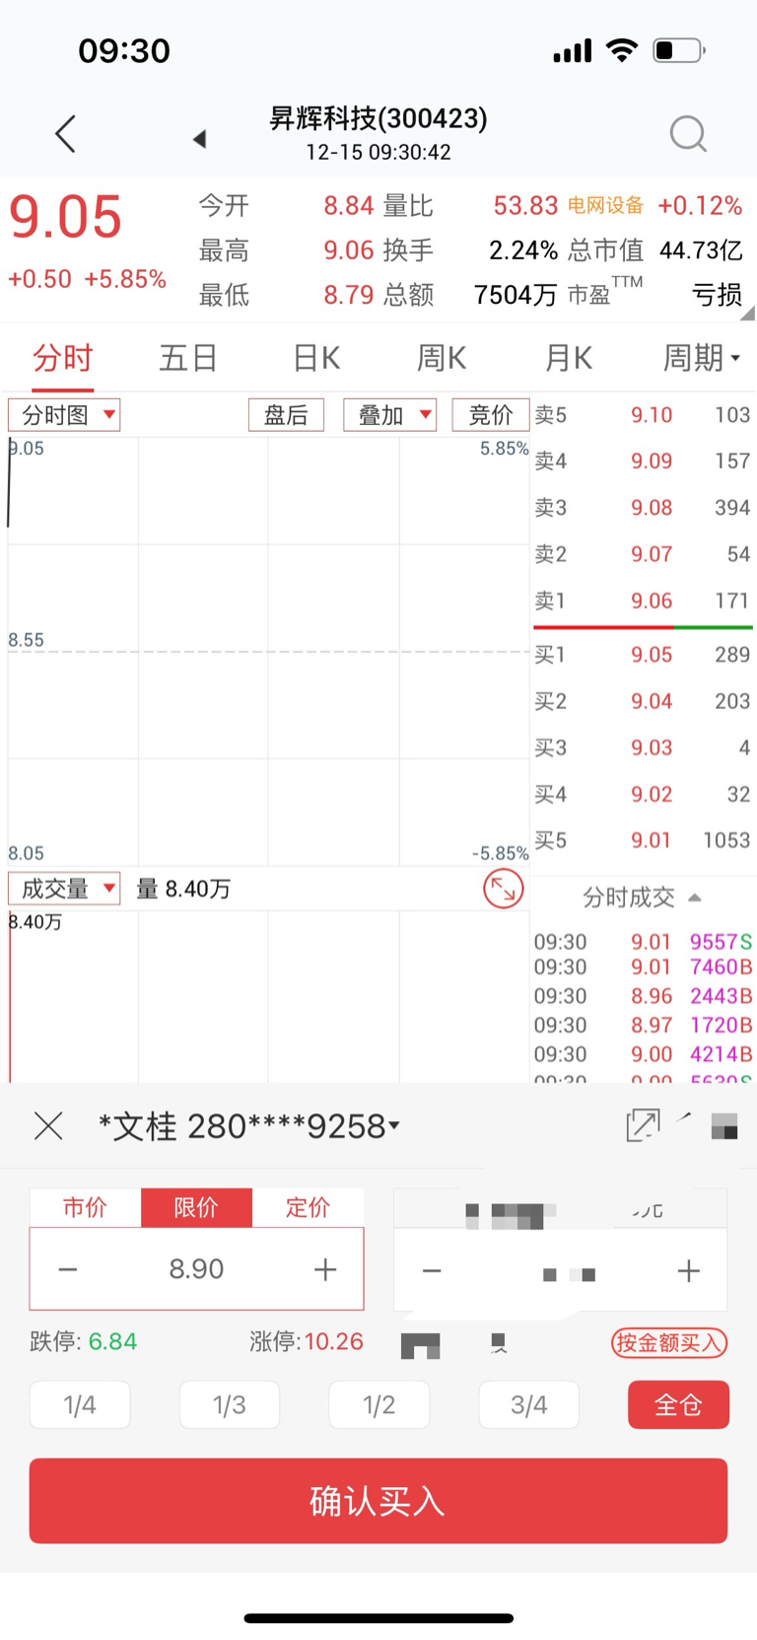Tap the large current price 9.05
This screenshot has width=757, height=1640.
pyautogui.click(x=65, y=218)
